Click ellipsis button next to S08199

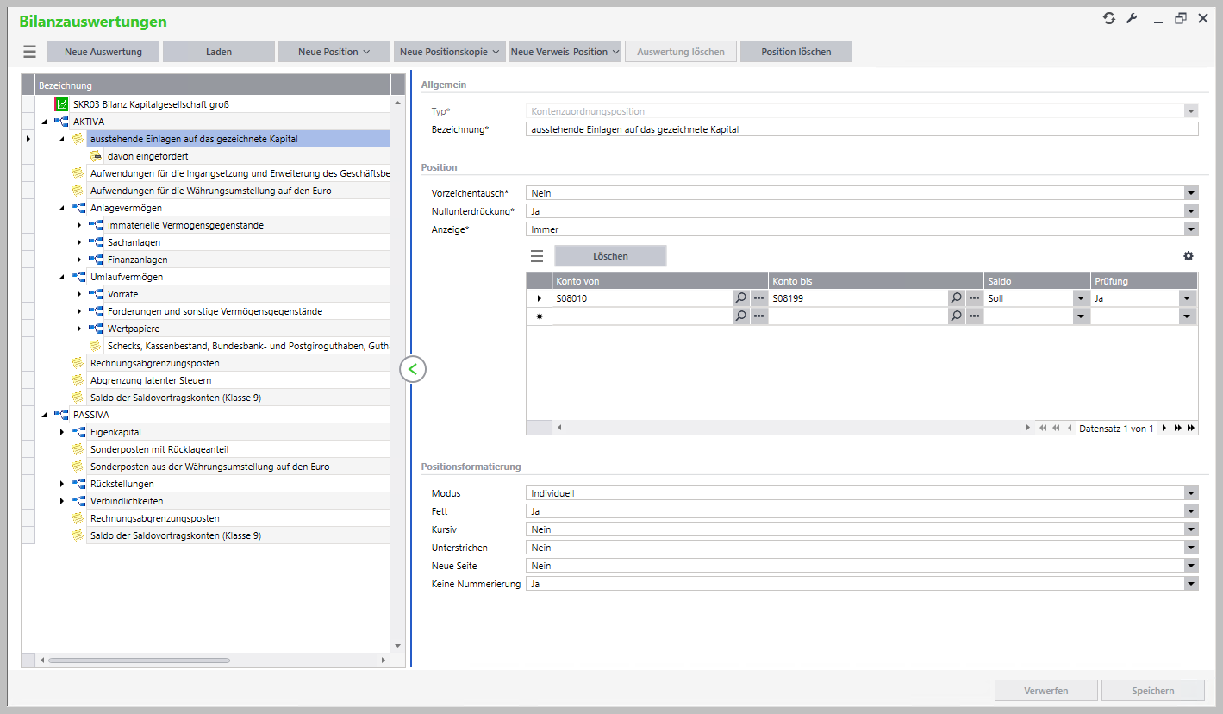click(x=975, y=297)
